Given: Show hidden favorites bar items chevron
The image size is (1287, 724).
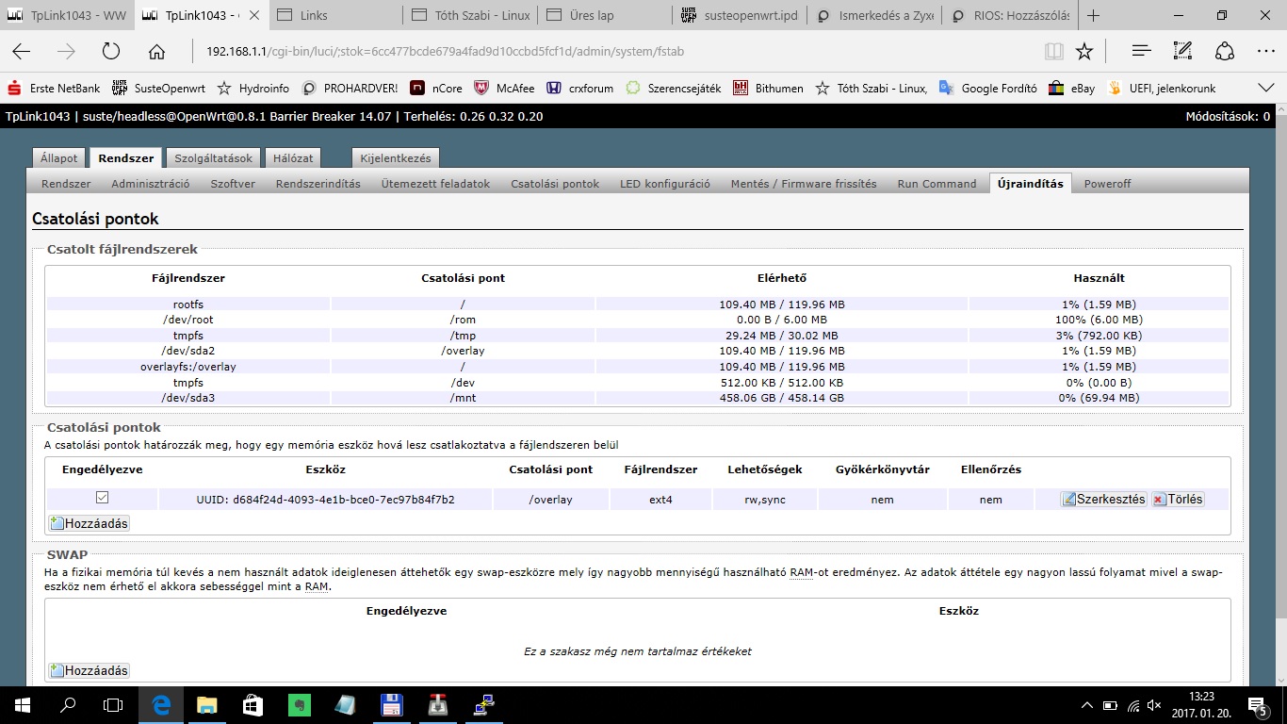Looking at the screenshot, I should point(1266,88).
